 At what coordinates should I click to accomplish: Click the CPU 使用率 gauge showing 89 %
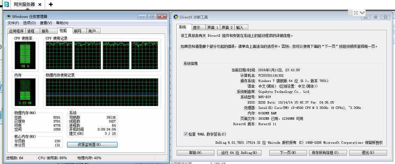click(x=25, y=55)
